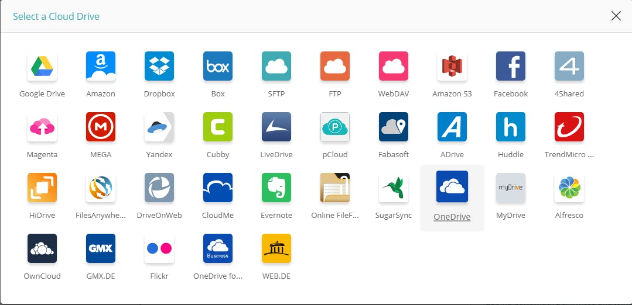Choose the Evernote elephant icon
The width and height of the screenshot is (632, 305).
pyautogui.click(x=276, y=187)
